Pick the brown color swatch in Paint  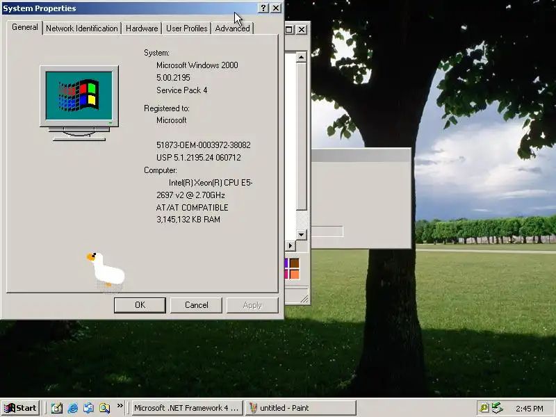point(295,263)
